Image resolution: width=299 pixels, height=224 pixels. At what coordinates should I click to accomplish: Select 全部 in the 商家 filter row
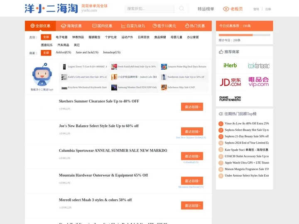46,53
